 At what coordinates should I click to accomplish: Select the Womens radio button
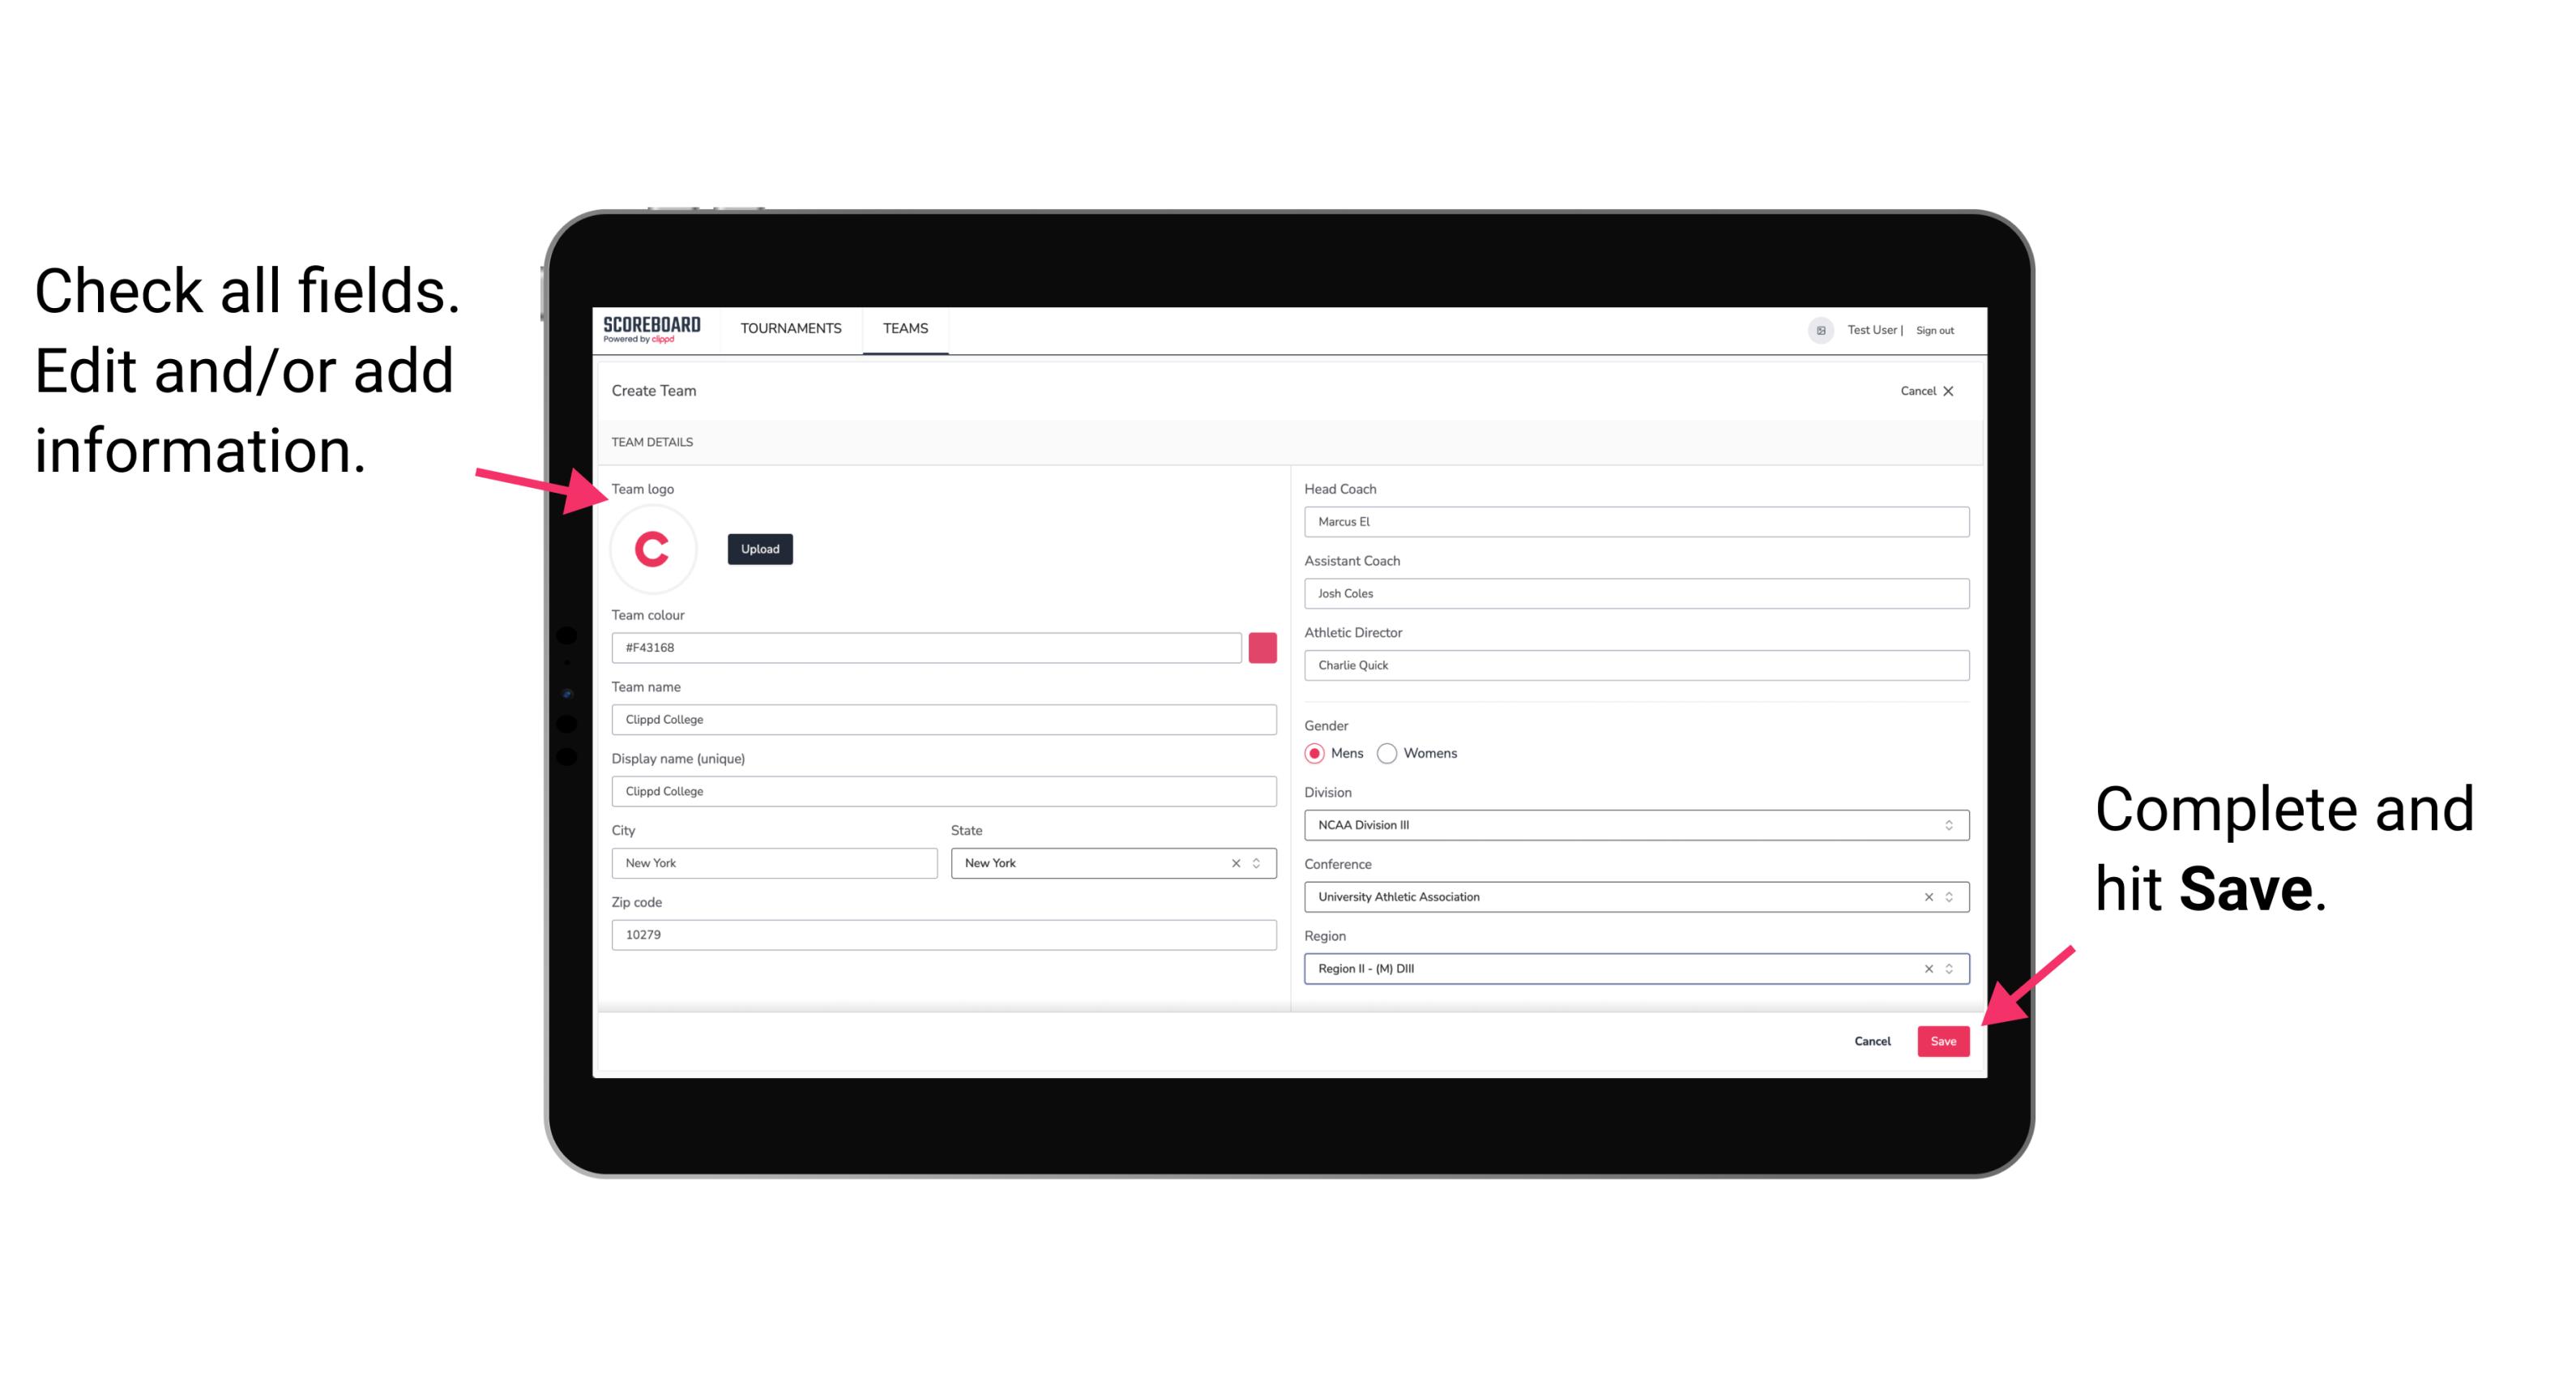click(1392, 753)
